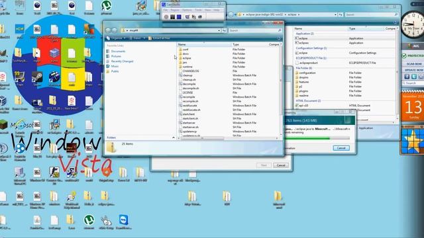Click refresh button beside mcp44 address bar
The width and height of the screenshot is (424, 238).
click(224, 30)
